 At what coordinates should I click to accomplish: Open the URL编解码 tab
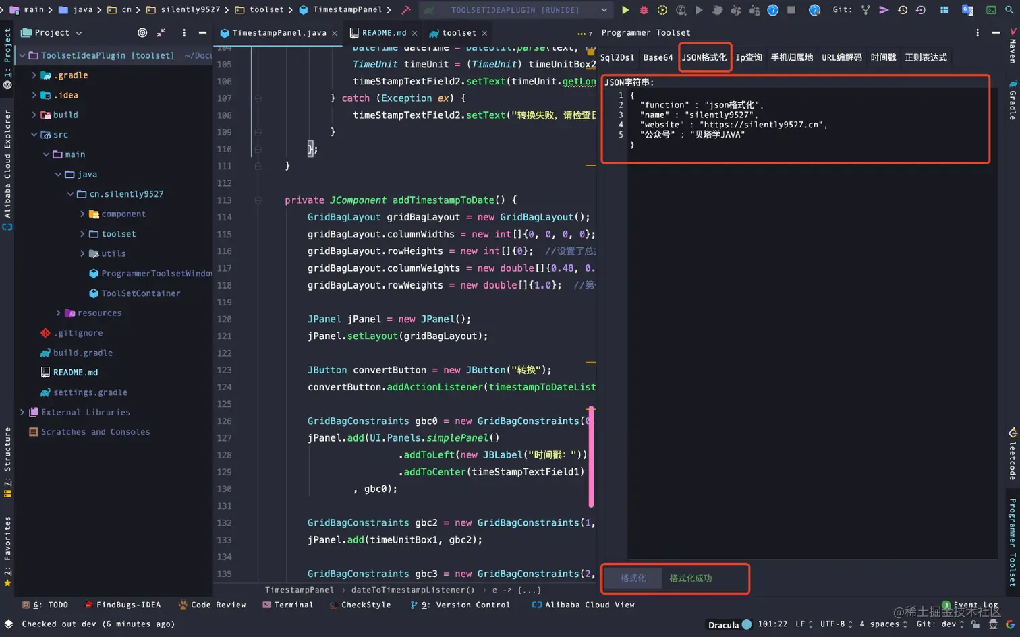pyautogui.click(x=842, y=58)
